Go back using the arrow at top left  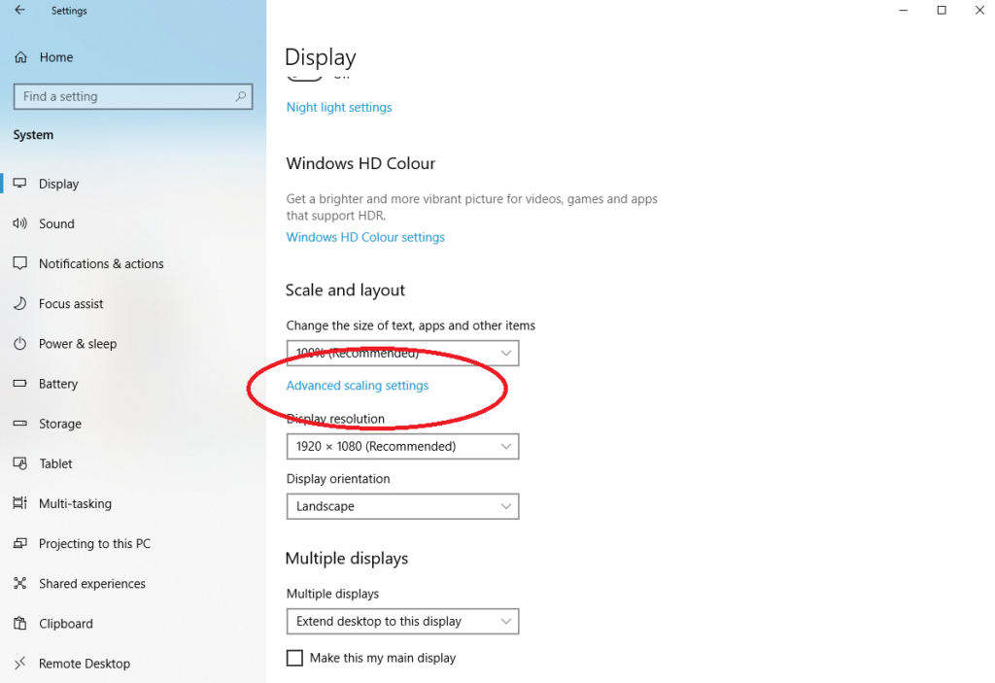click(x=19, y=10)
